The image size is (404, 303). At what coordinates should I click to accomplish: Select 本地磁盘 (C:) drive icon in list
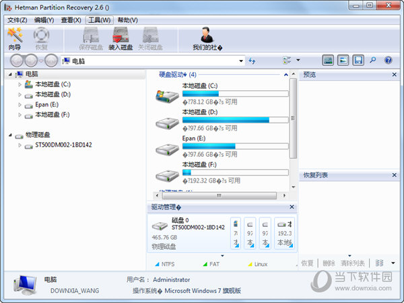(x=167, y=96)
